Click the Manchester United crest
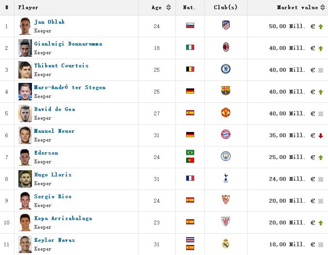 226,112
